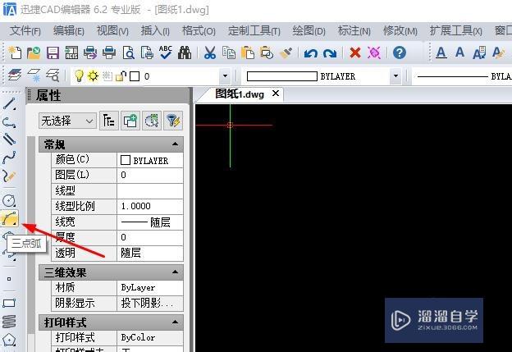Click the Redo arrow
The image size is (512, 352).
330,53
